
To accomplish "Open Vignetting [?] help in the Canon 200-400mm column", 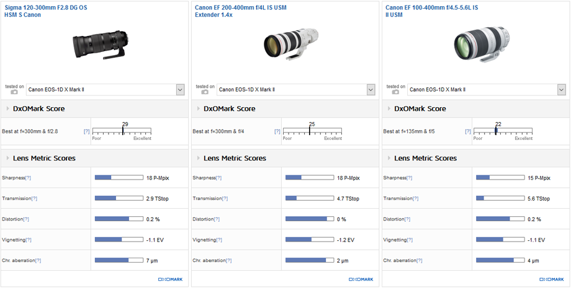I will [219, 240].
